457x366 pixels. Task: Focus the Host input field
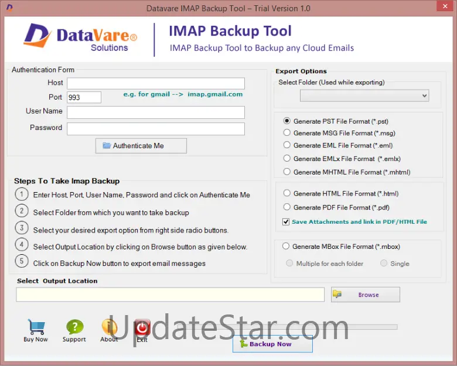pyautogui.click(x=156, y=83)
